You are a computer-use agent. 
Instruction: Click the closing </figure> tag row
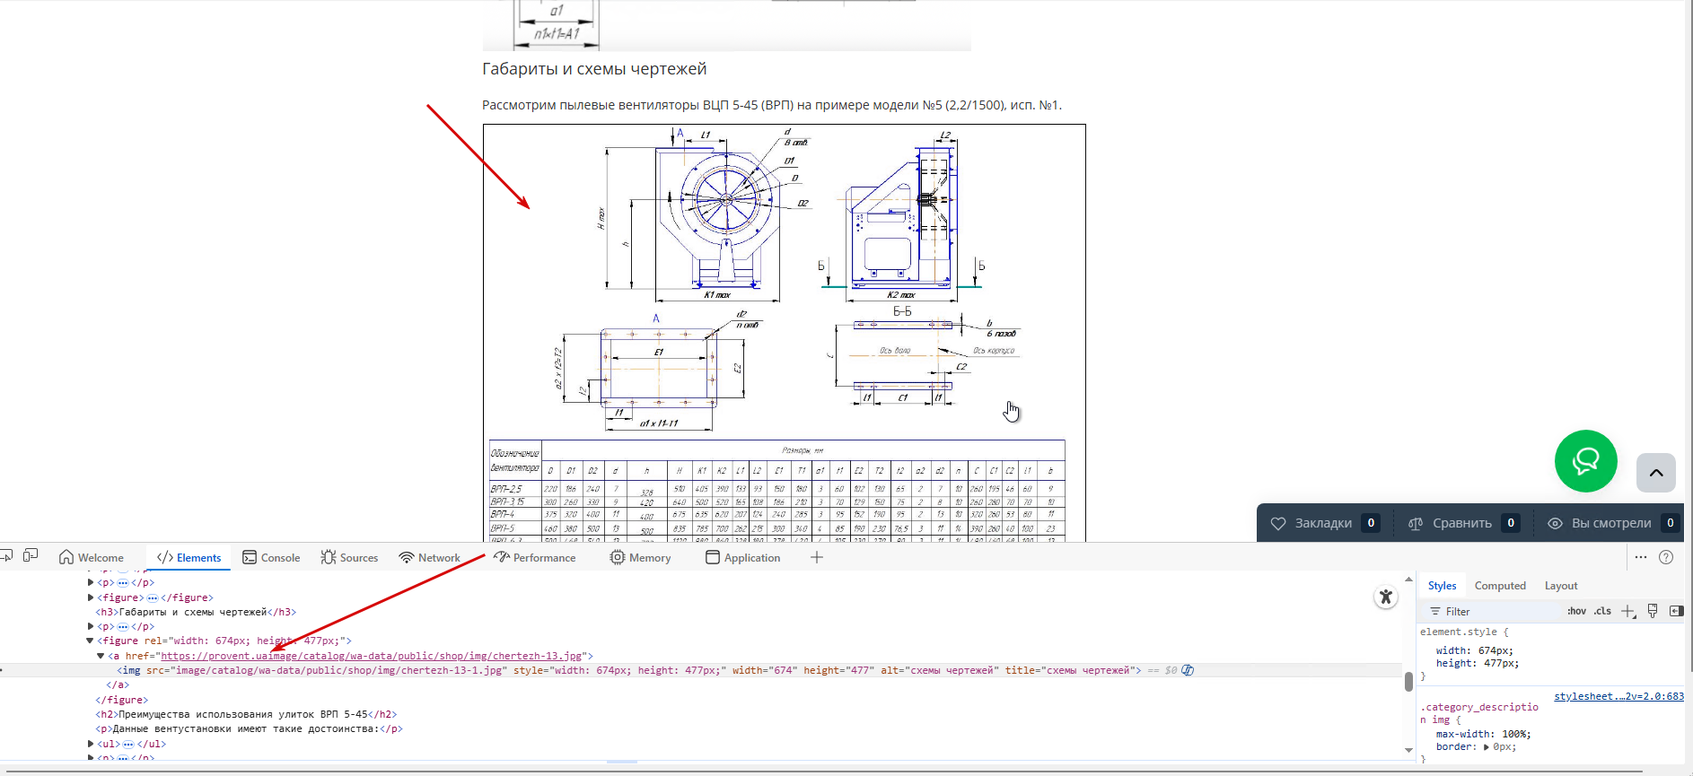click(x=122, y=700)
